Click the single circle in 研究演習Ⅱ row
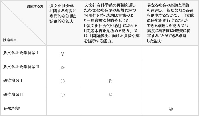This screenshot has height=116, width=199. point(63,95)
